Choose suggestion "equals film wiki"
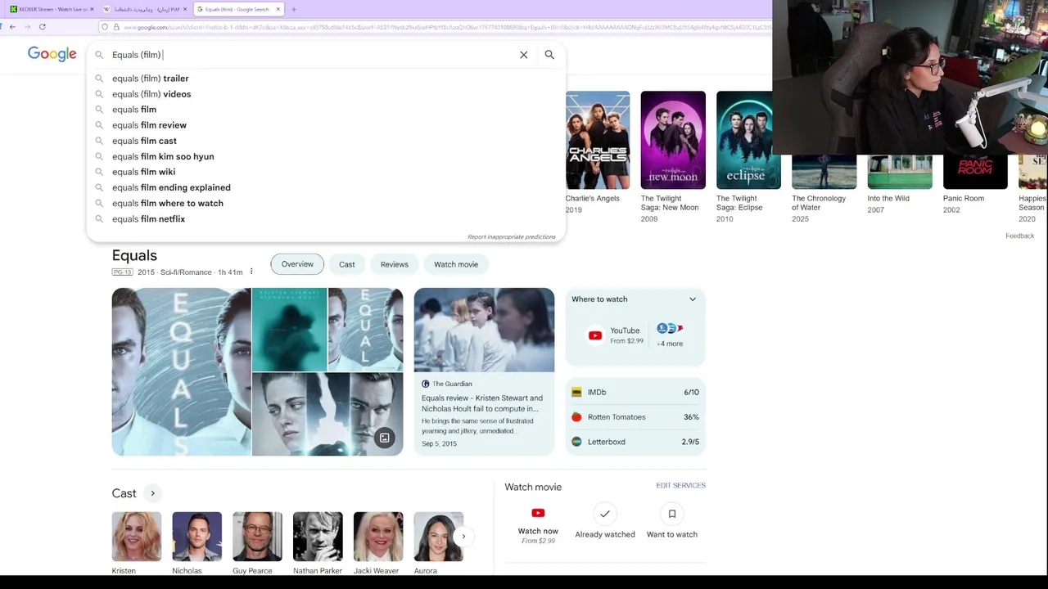The image size is (1048, 589). pos(144,172)
